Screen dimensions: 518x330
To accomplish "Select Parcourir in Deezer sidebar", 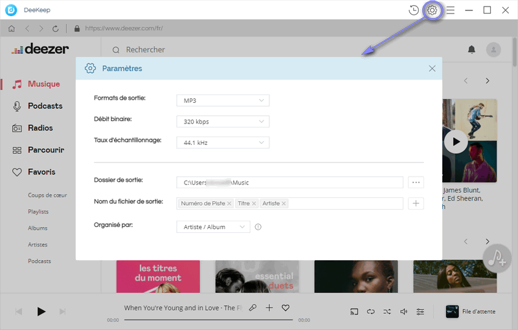I will (x=38, y=150).
